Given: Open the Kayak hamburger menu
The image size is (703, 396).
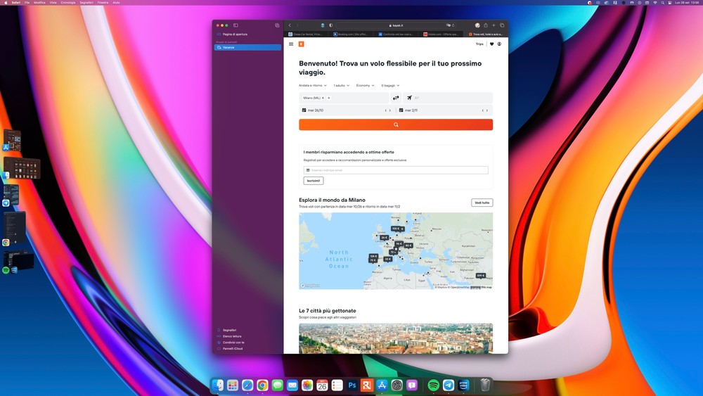Looking at the screenshot, I should coord(291,44).
